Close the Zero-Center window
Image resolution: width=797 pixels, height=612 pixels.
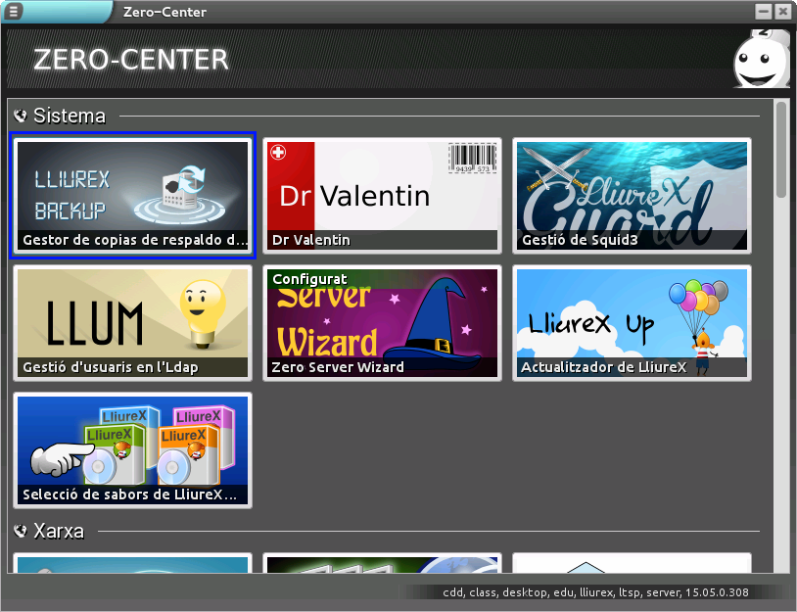(x=782, y=12)
